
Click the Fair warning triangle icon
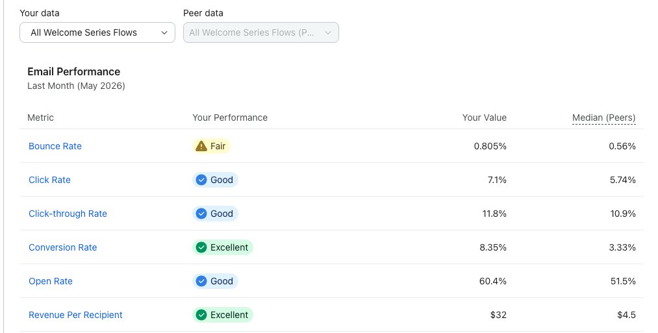(x=201, y=146)
